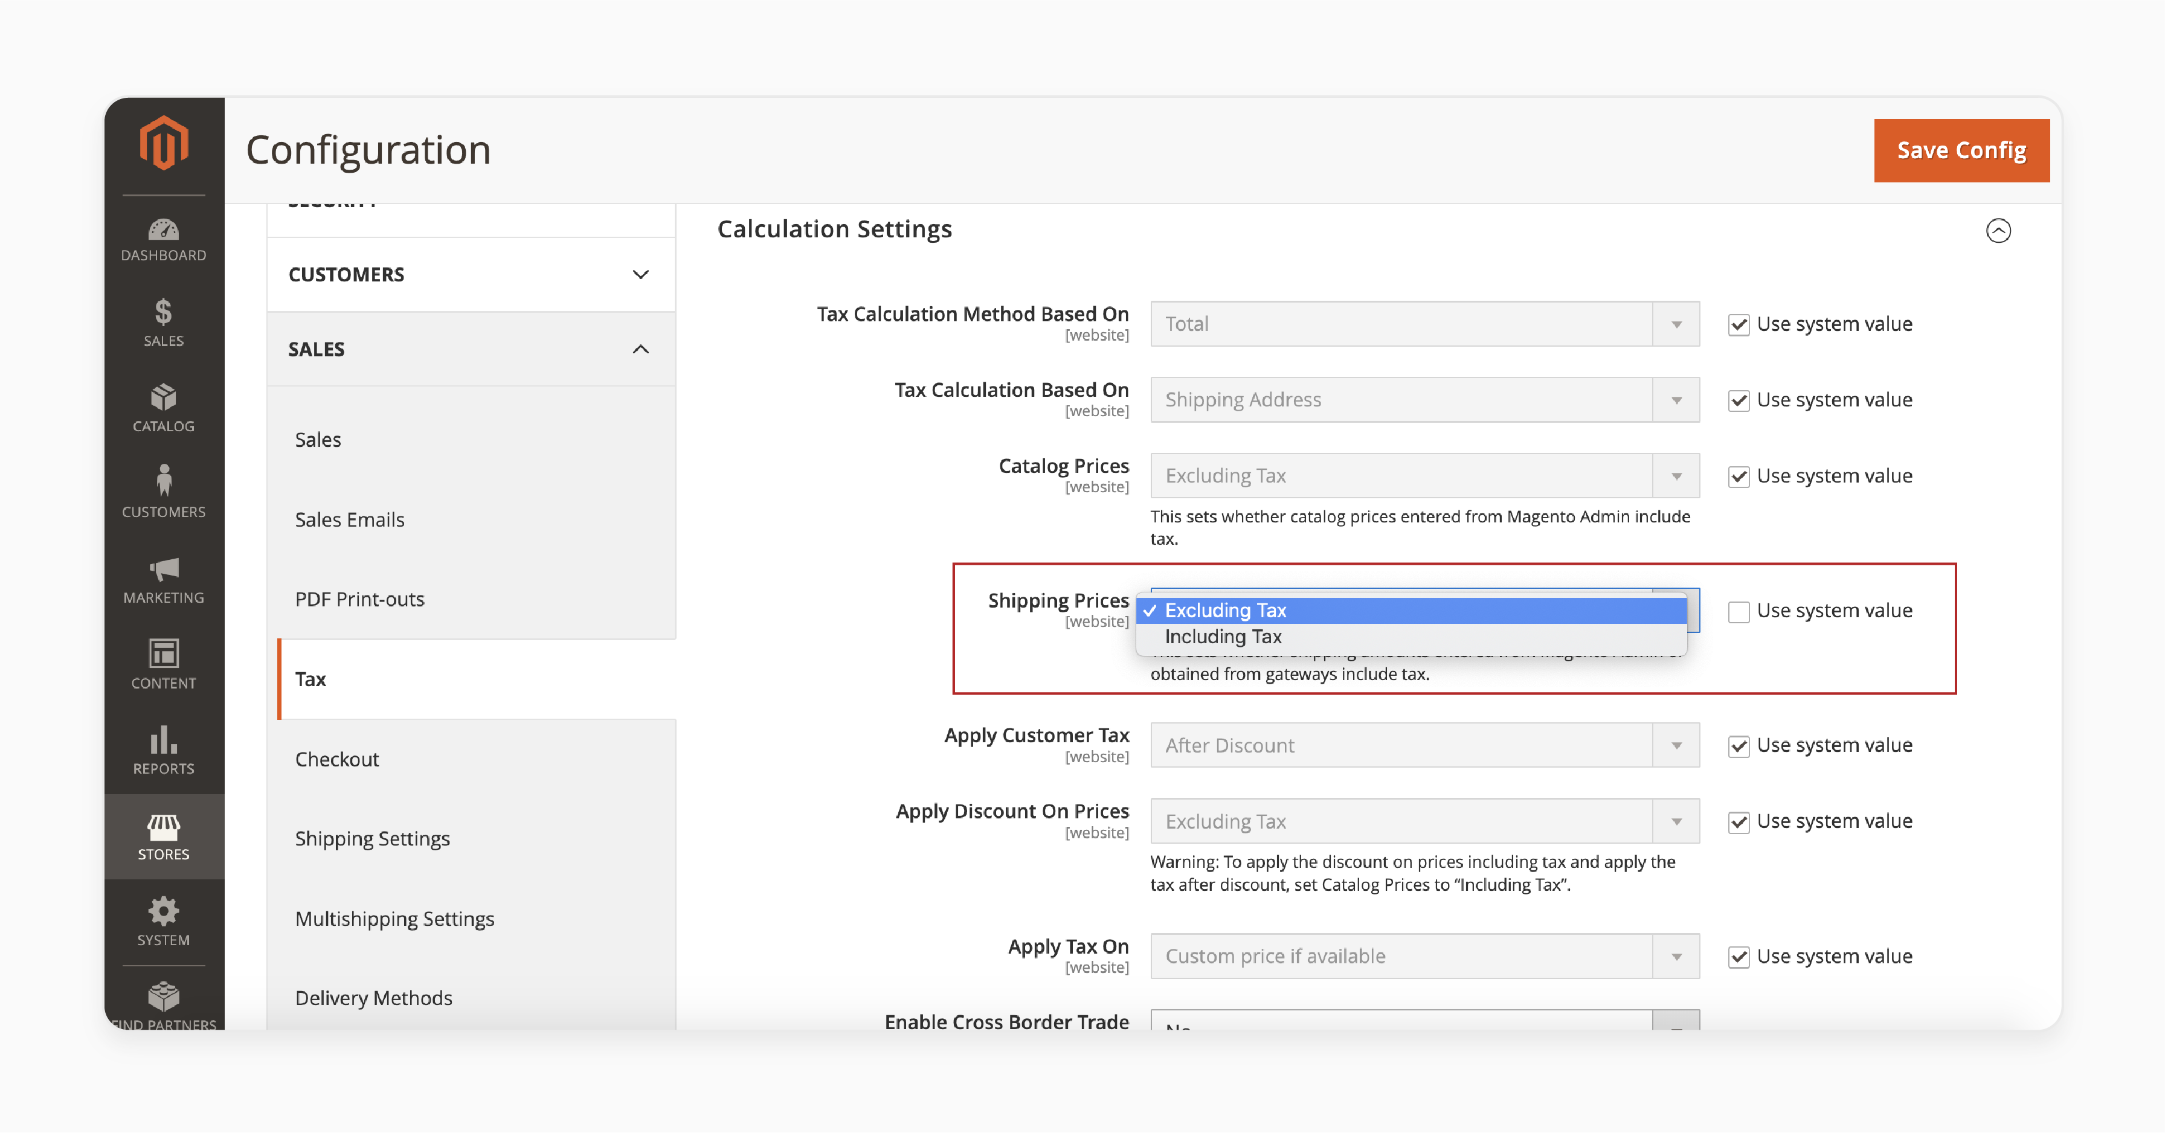Click the Apply Tax On field label
Screen dimensions: 2165x1133
1067,946
